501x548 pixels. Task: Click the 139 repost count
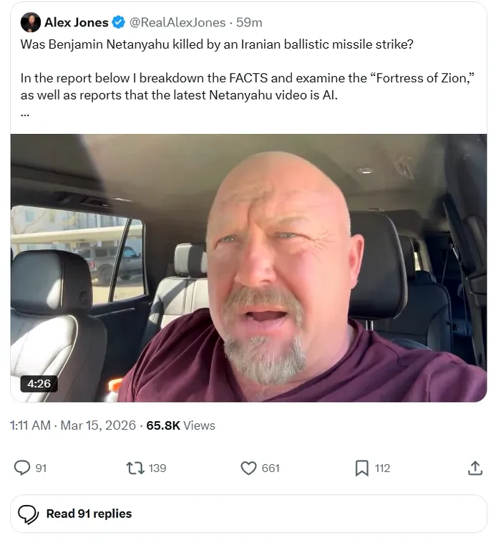(157, 468)
